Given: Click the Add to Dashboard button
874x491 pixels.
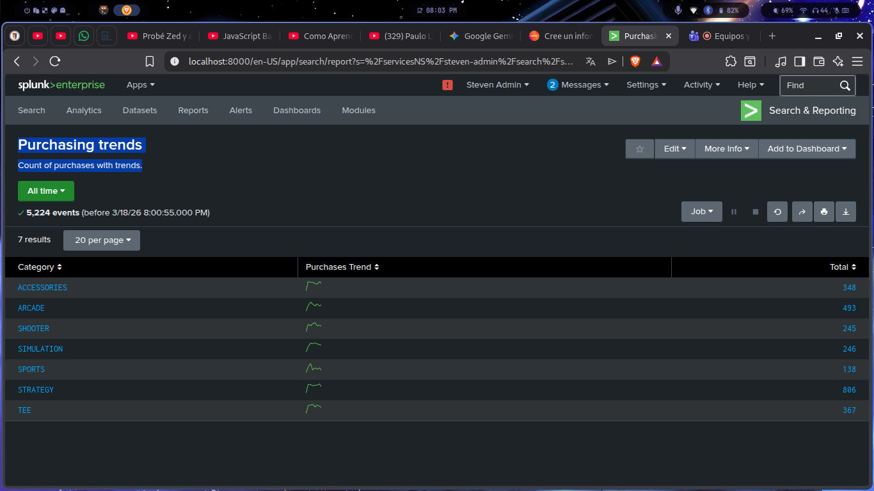Looking at the screenshot, I should click(x=806, y=149).
